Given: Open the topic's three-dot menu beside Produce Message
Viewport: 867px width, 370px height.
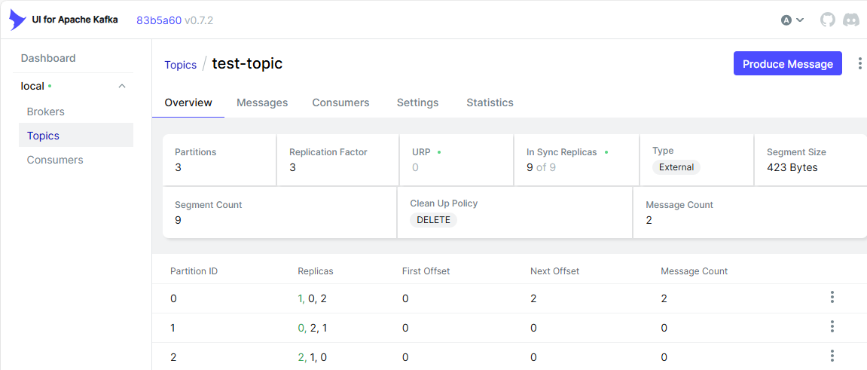Looking at the screenshot, I should pyautogui.click(x=859, y=63).
